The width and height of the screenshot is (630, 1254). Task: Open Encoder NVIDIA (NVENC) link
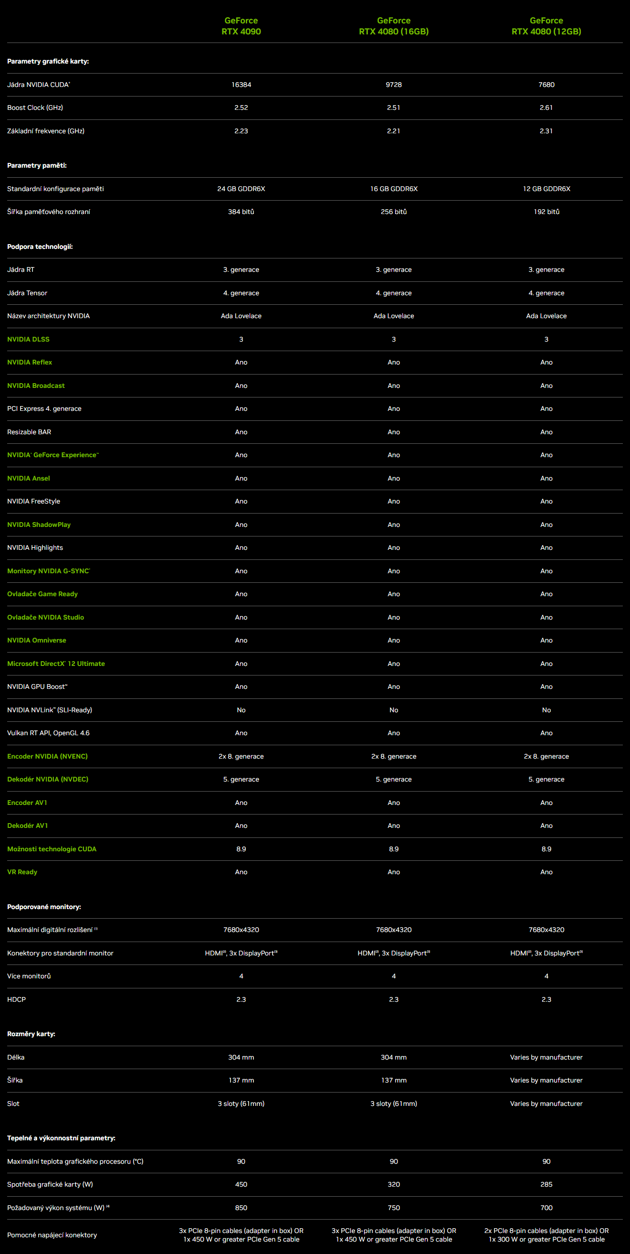pos(48,756)
